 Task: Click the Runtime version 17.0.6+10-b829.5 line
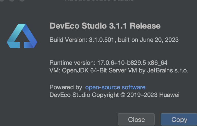(108, 63)
